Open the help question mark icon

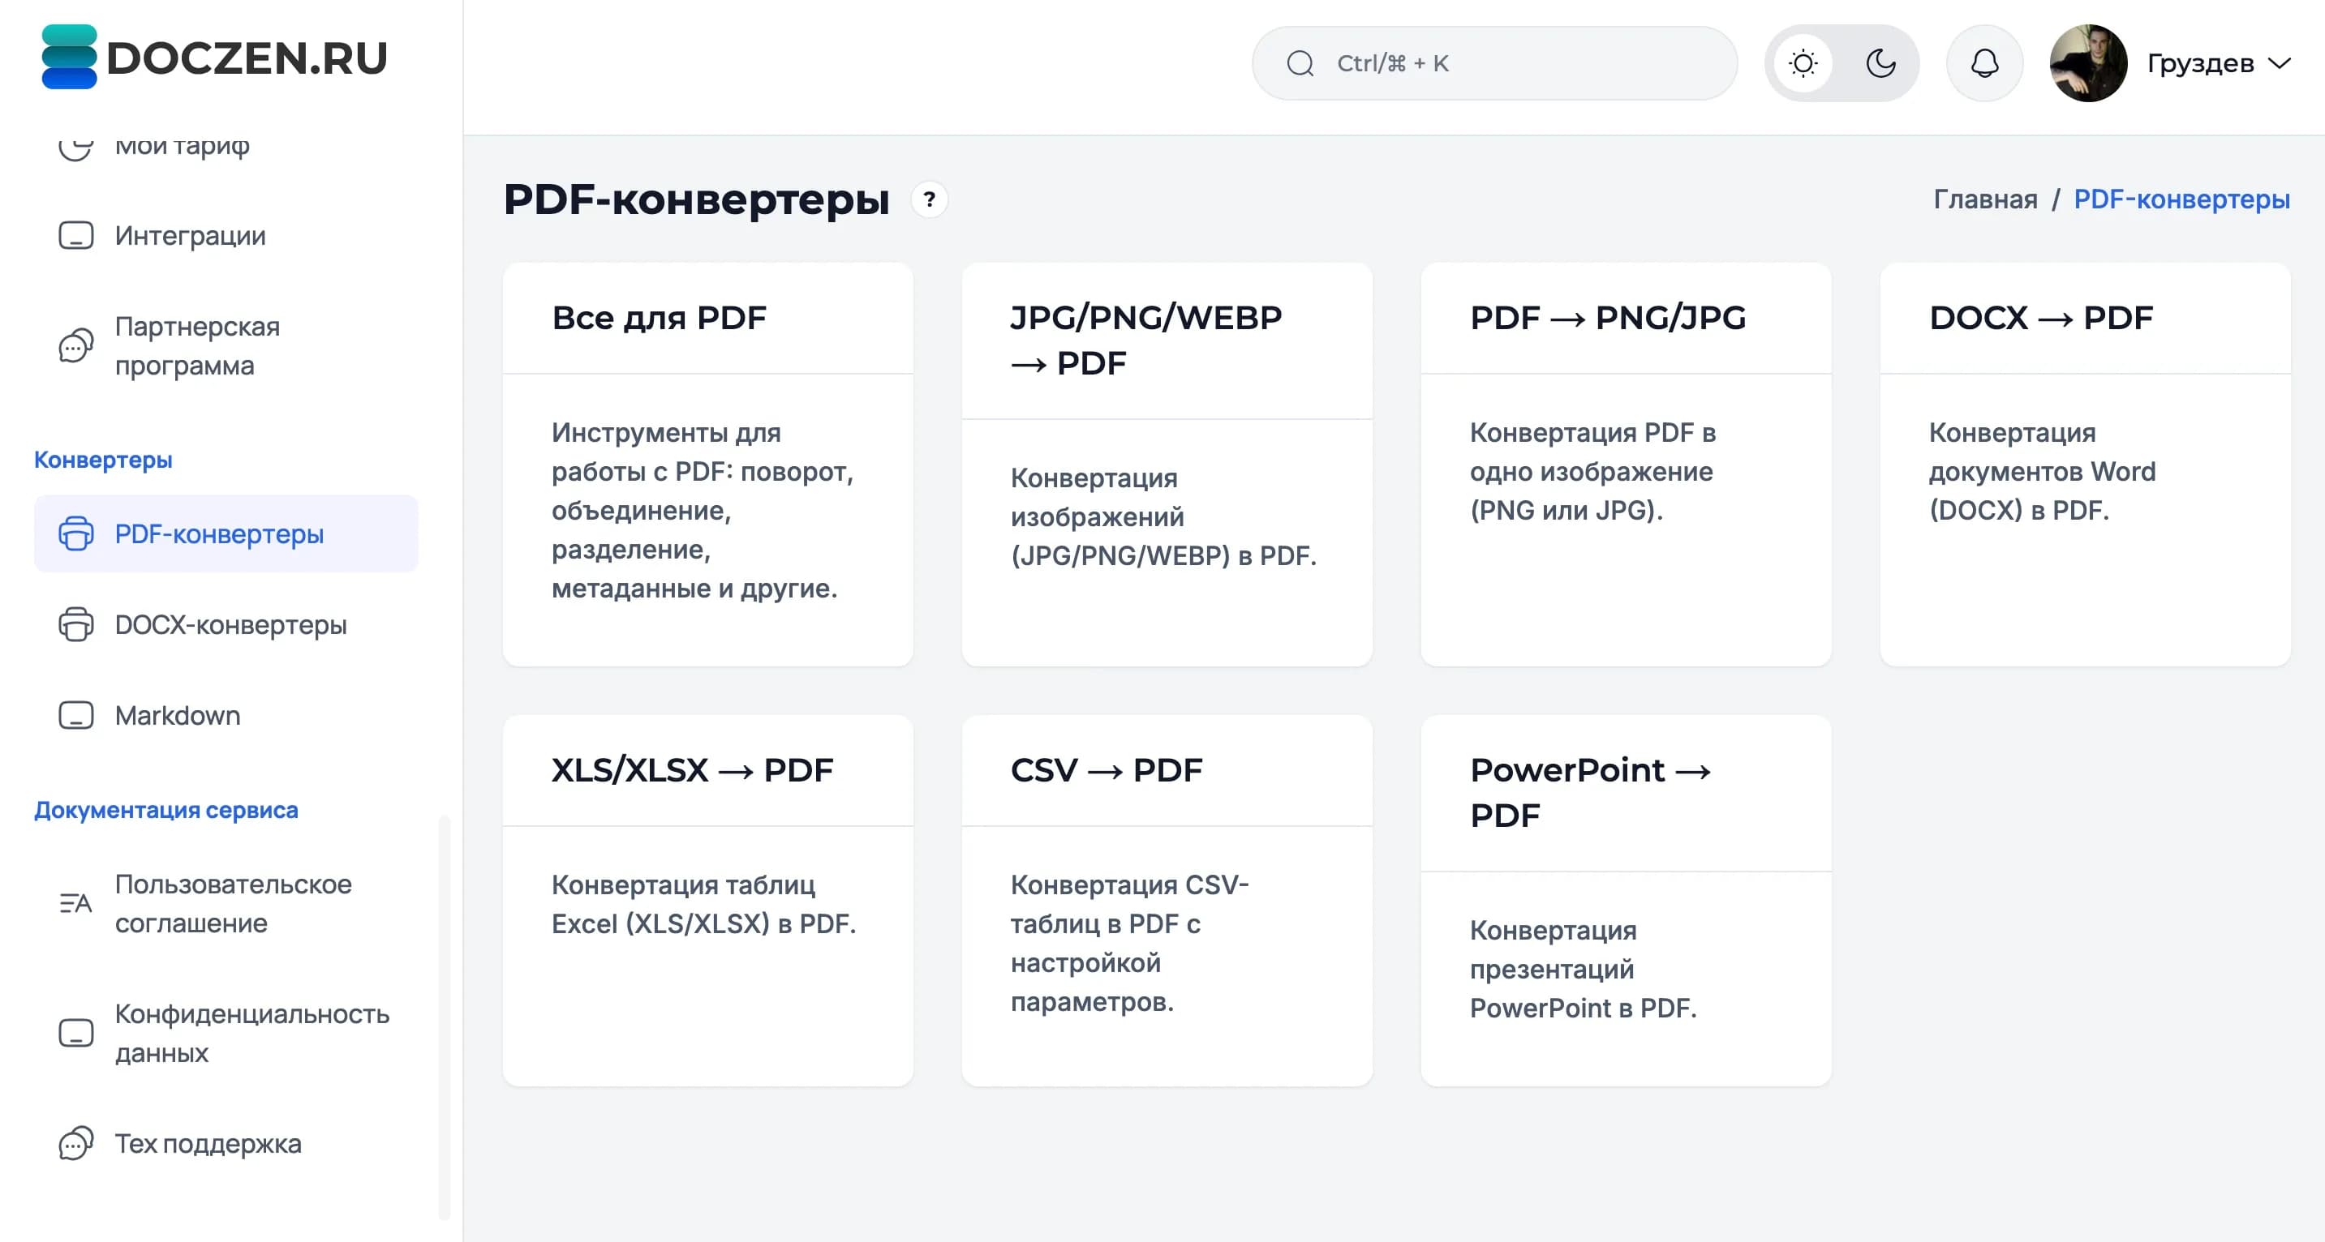pos(929,199)
